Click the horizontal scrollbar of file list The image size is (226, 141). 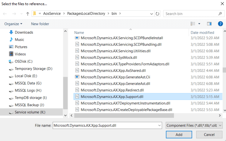pyautogui.click(x=124, y=115)
